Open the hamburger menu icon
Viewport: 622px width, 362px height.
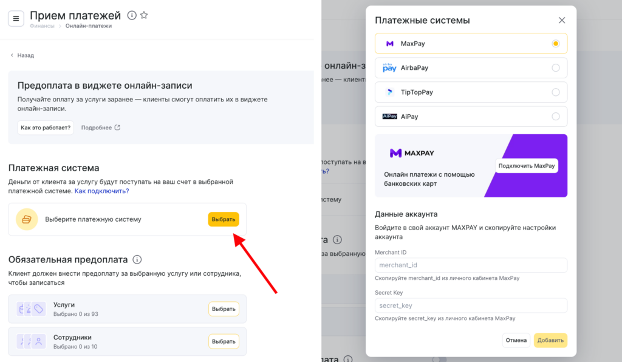tap(16, 18)
